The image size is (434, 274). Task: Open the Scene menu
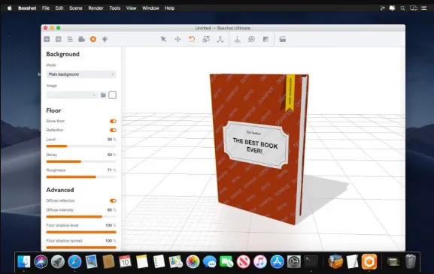[x=76, y=8]
